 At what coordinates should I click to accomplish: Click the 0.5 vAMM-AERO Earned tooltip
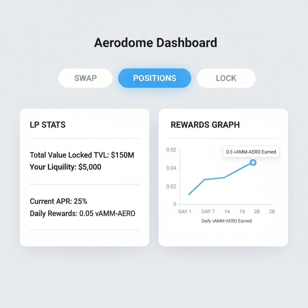(251, 152)
